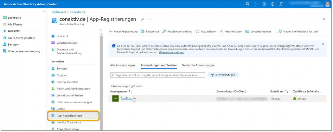The height and width of the screenshot is (132, 333).
Task: Switch to Alle Anwendungen tab
Action: coord(122,65)
